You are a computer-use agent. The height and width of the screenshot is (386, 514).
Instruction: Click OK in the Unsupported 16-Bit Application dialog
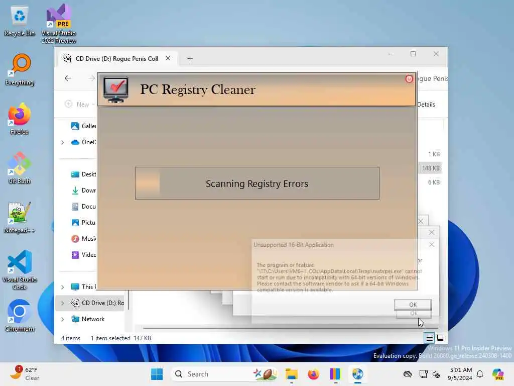[413, 305]
